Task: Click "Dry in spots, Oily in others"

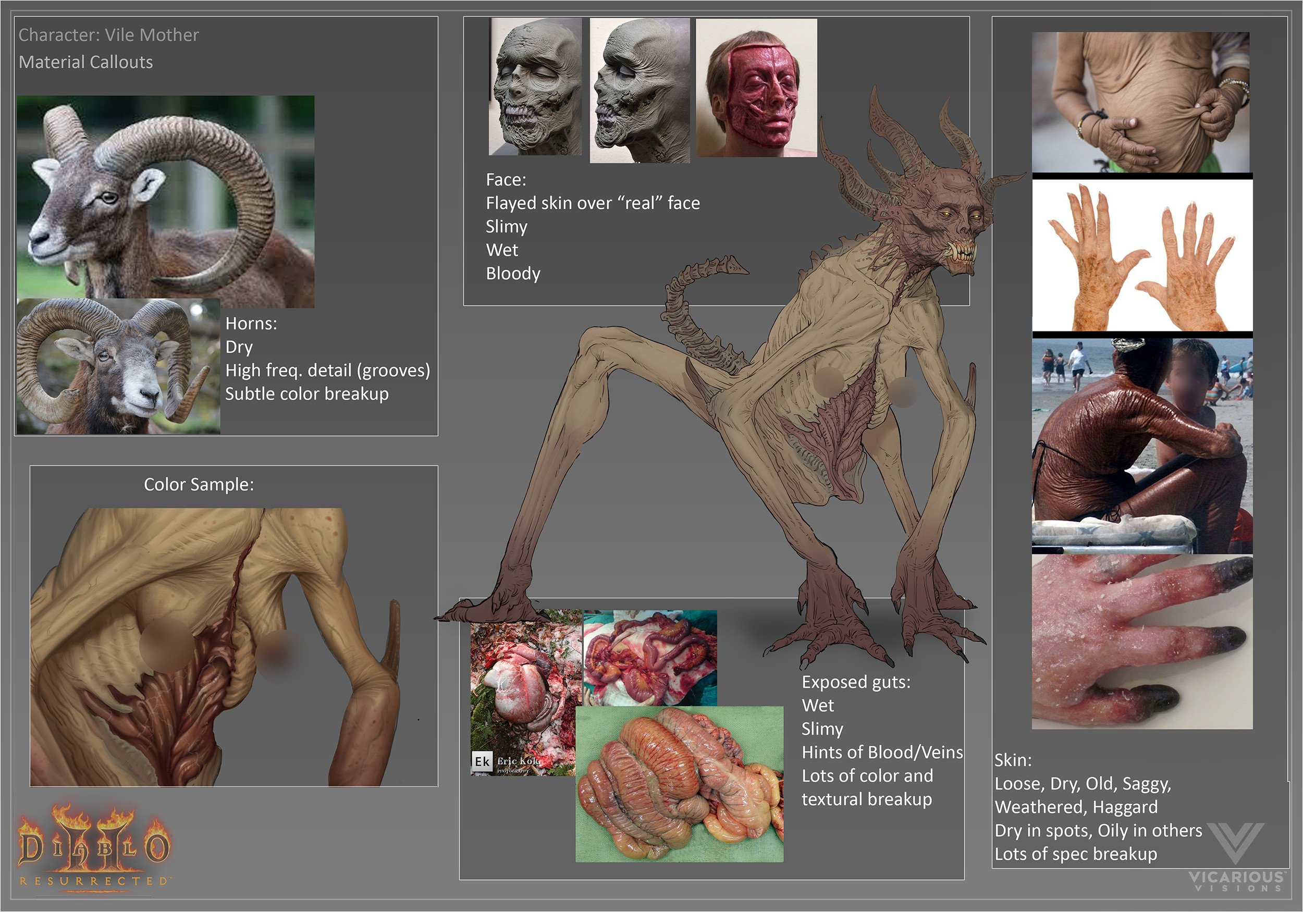Action: click(x=1098, y=831)
